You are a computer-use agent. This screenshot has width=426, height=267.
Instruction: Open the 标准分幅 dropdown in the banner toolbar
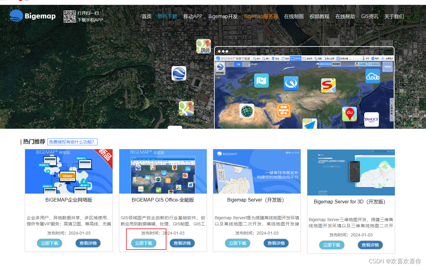[343, 58]
